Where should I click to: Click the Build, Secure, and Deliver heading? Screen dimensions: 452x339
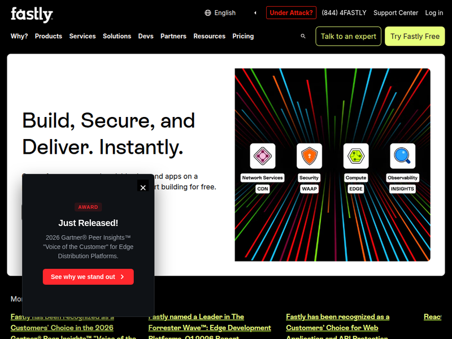point(108,134)
